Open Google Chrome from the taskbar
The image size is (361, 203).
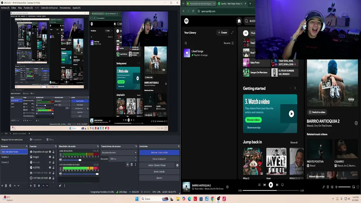tap(212, 199)
